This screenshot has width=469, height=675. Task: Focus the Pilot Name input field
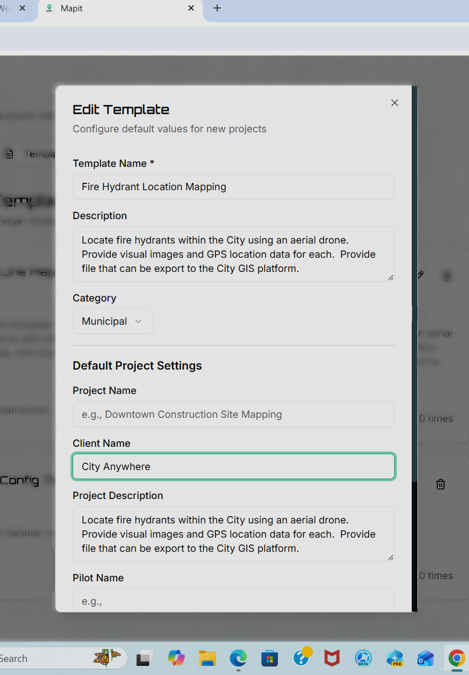(x=233, y=601)
